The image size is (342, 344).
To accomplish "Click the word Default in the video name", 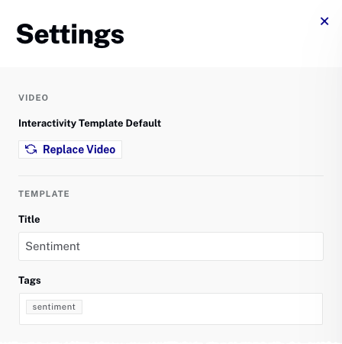I will point(144,124).
